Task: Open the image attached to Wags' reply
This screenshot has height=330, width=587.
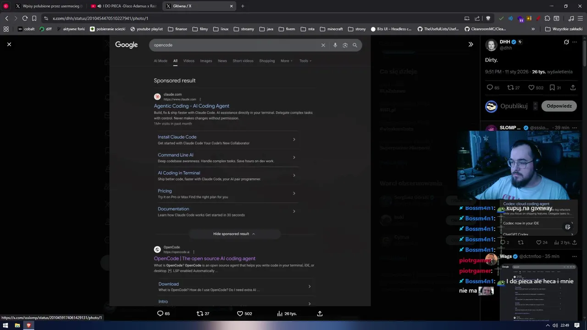Action: [538, 291]
